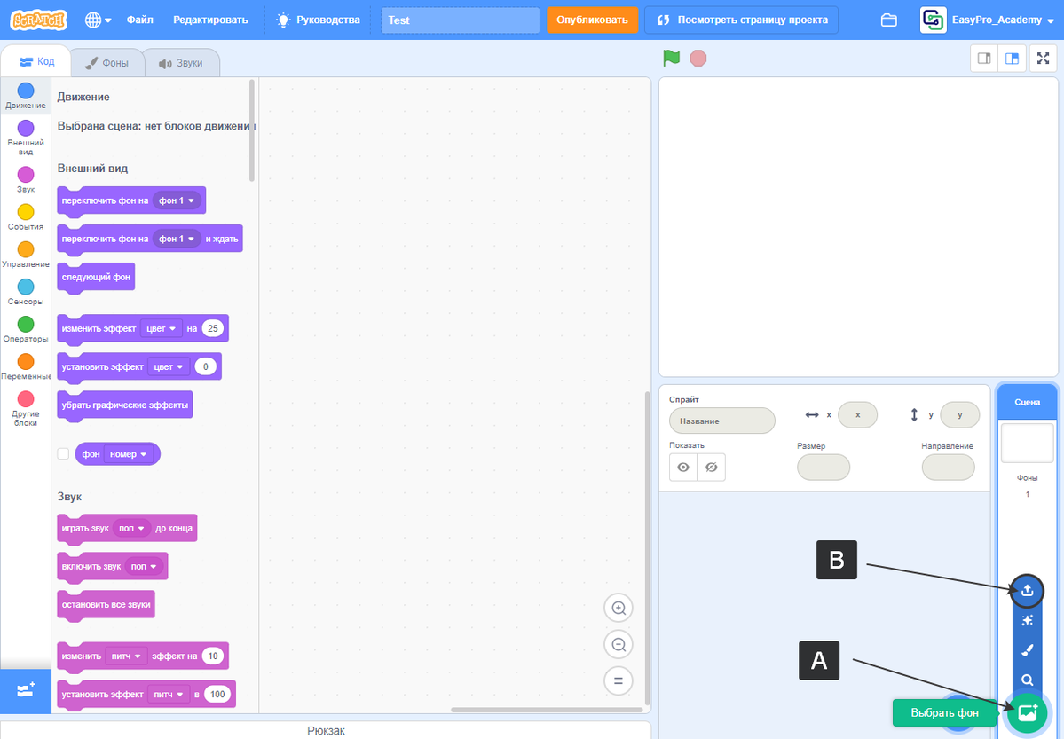Switch to the Код tab

(36, 62)
